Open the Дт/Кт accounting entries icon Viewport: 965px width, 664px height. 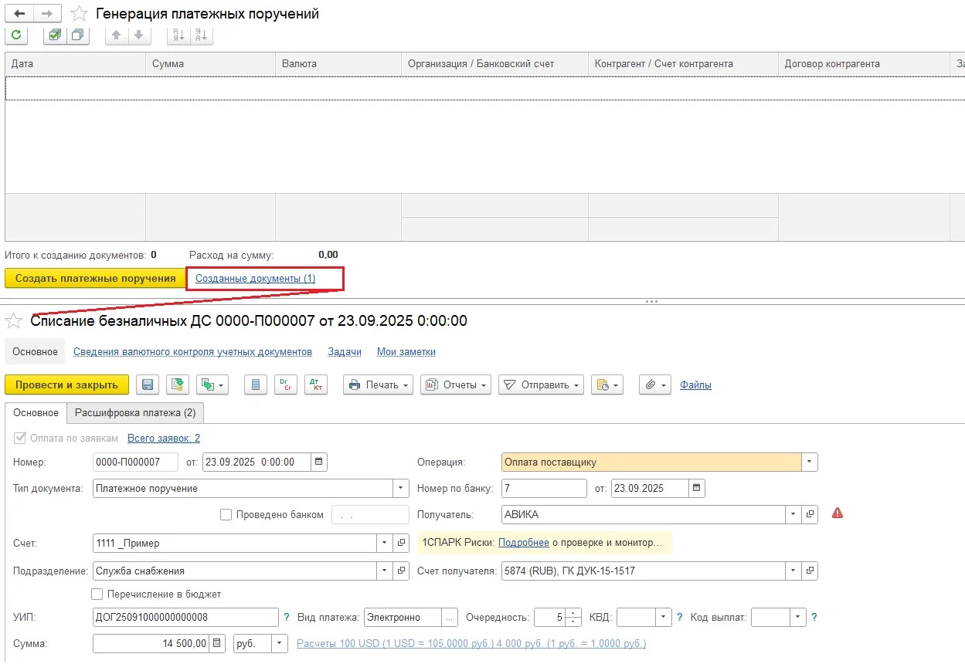point(315,385)
